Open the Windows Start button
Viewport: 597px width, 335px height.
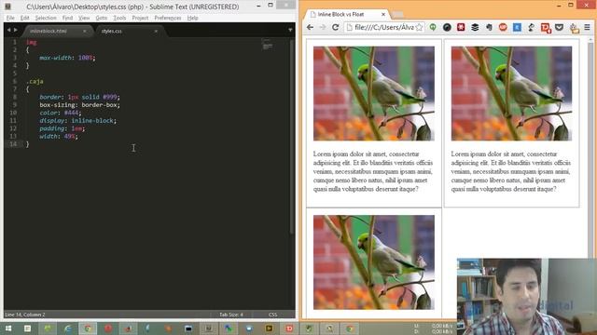[8, 328]
